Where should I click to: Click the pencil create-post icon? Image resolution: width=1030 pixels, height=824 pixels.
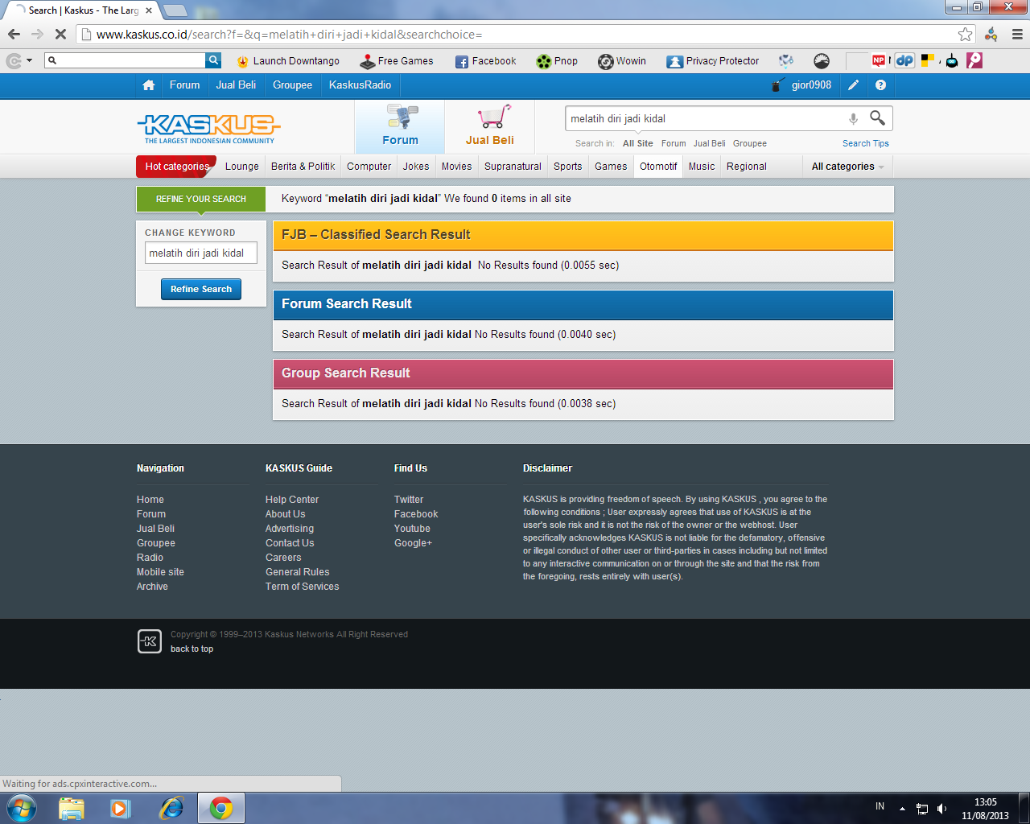854,85
